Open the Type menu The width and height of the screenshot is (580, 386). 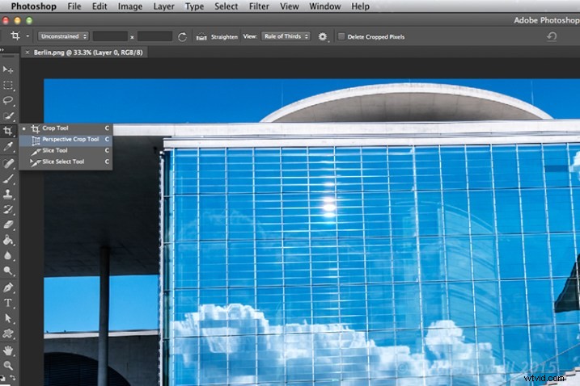[x=194, y=6]
